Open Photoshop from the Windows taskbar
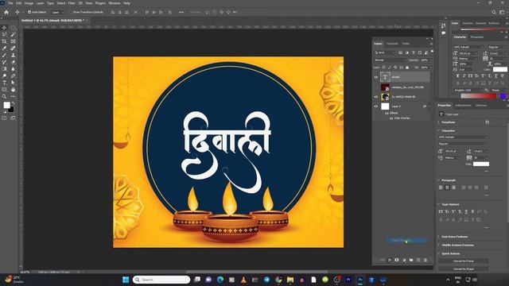This screenshot has width=509, height=286. 360,280
